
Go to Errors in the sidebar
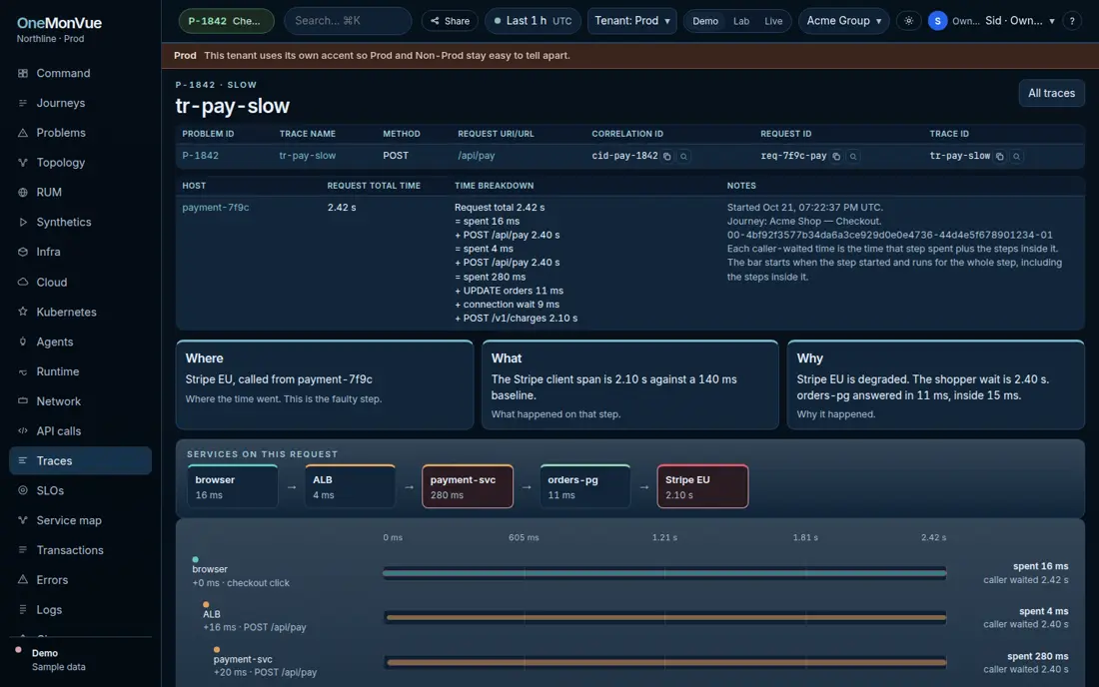click(x=81, y=580)
